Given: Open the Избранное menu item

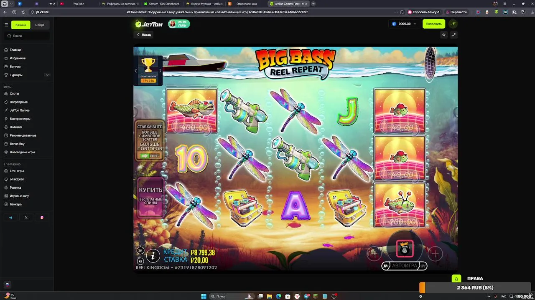Looking at the screenshot, I should 27,58.
